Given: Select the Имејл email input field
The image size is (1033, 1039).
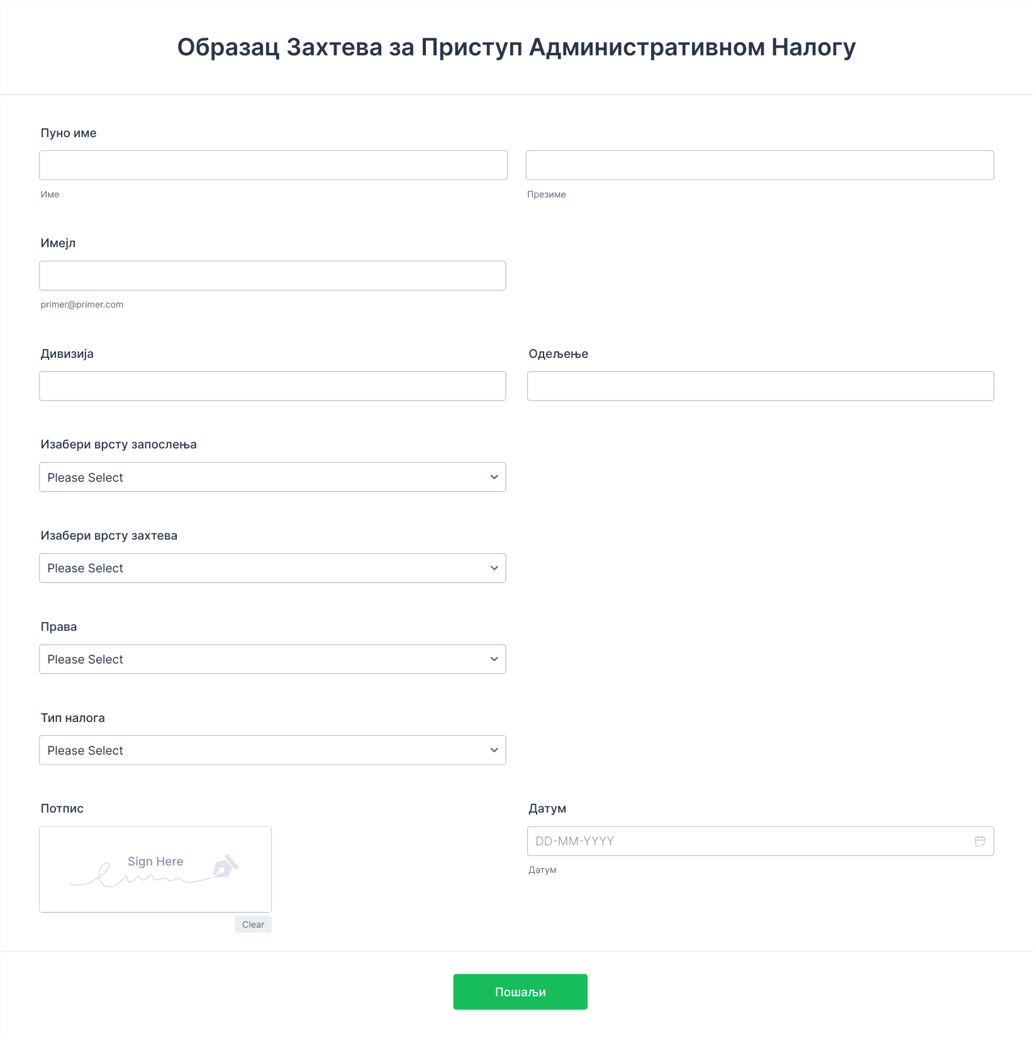Looking at the screenshot, I should point(272,275).
